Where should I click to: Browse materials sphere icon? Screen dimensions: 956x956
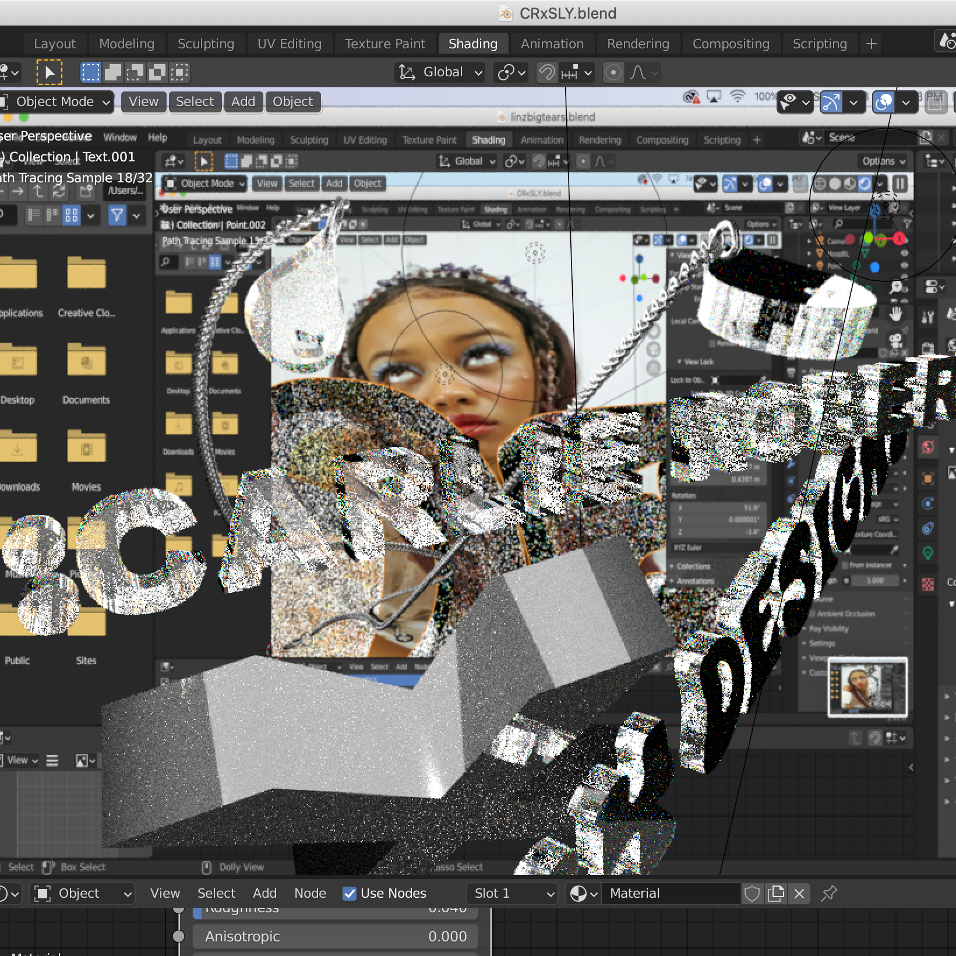[583, 893]
